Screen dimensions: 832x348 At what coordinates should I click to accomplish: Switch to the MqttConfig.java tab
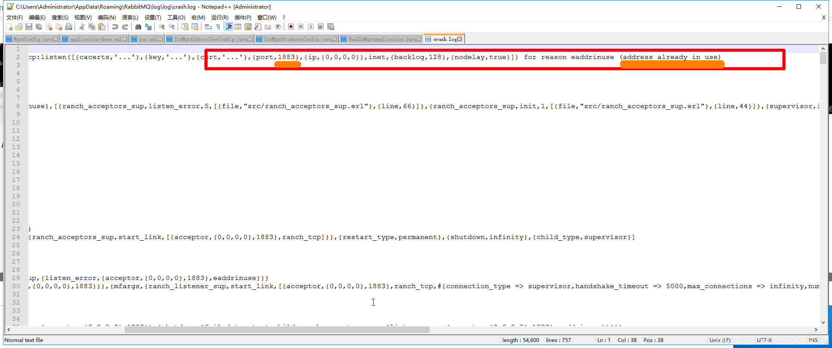tap(33, 39)
